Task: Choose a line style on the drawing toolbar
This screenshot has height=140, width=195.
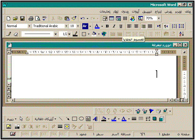Action: 134,119
